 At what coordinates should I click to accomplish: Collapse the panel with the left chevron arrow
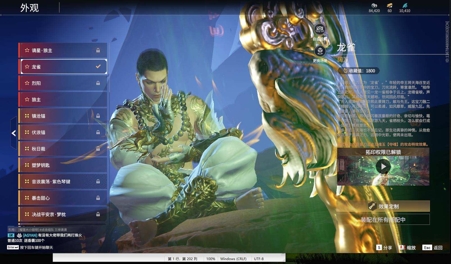point(13,133)
